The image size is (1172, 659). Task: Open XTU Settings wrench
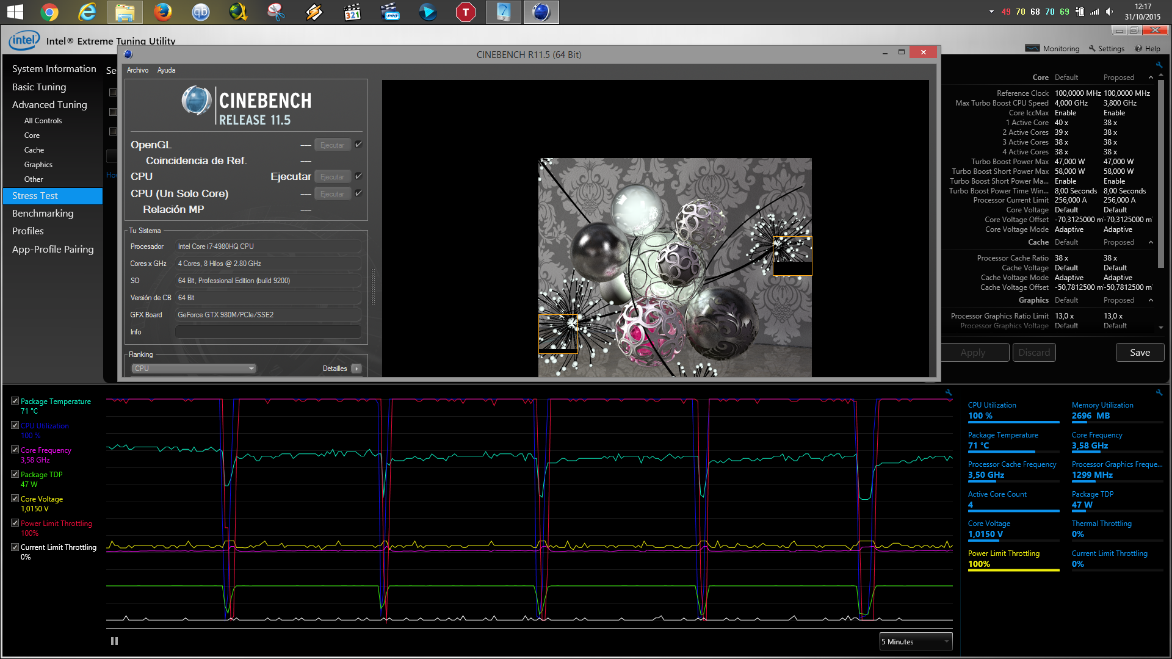pyautogui.click(x=1106, y=49)
